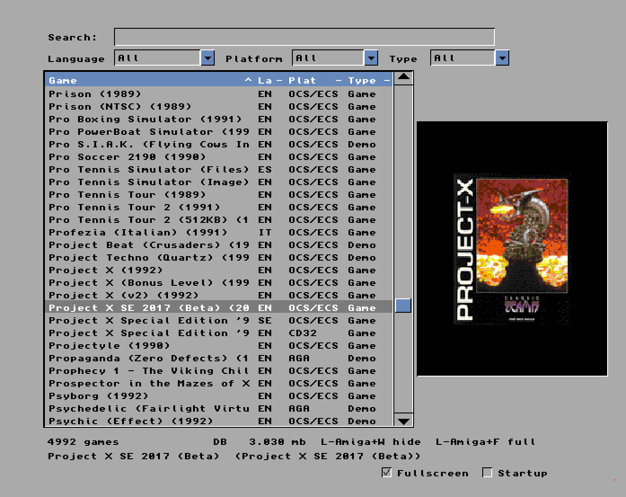
Task: Open the Language dropdown arrow
Action: coord(207,58)
